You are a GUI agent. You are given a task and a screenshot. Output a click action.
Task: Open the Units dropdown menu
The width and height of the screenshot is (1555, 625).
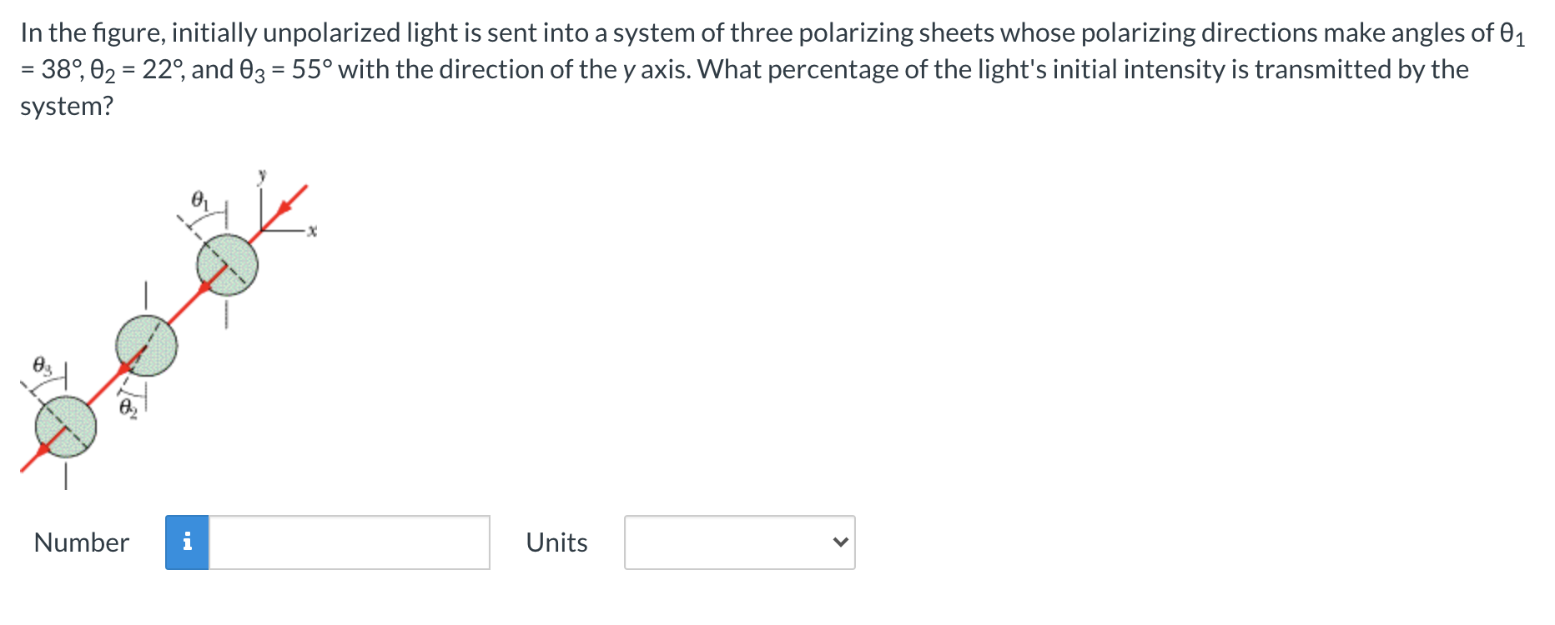[739, 542]
